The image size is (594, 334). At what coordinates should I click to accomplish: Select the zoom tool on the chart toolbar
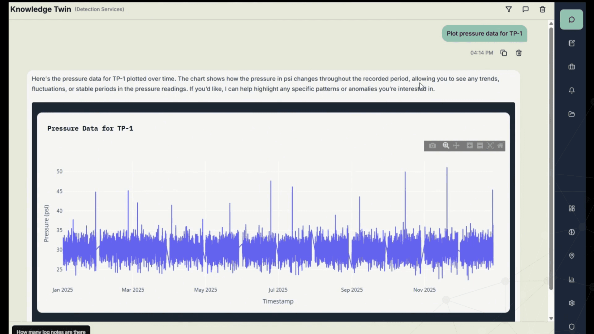coord(445,145)
